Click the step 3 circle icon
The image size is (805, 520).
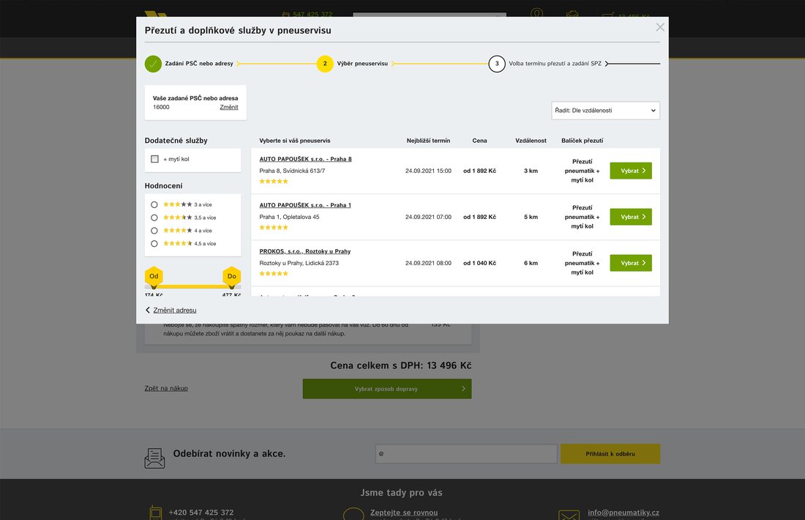click(x=497, y=64)
